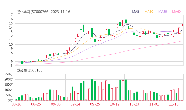
Task: Click the 200万 volume axis label
Action: pos(9,79)
